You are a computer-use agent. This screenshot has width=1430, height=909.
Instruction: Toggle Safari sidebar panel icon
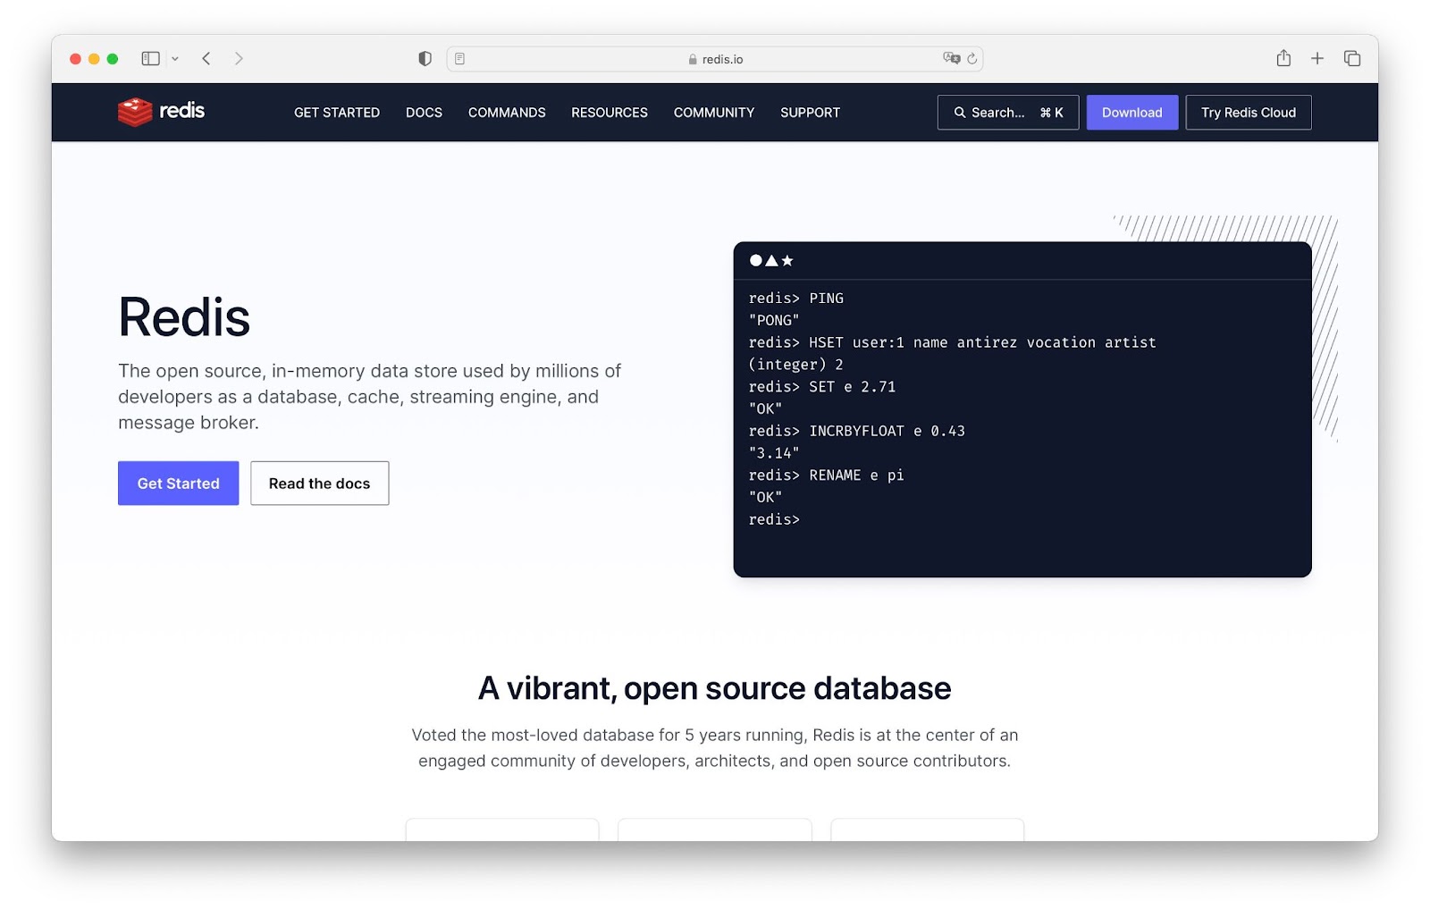(x=150, y=59)
